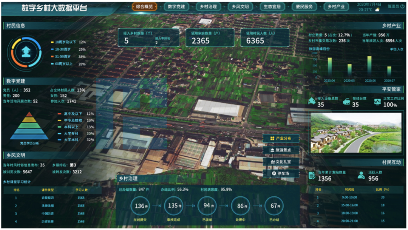Click the active users person icon
Viewport: 408px width, 230px height.
(x=361, y=175)
